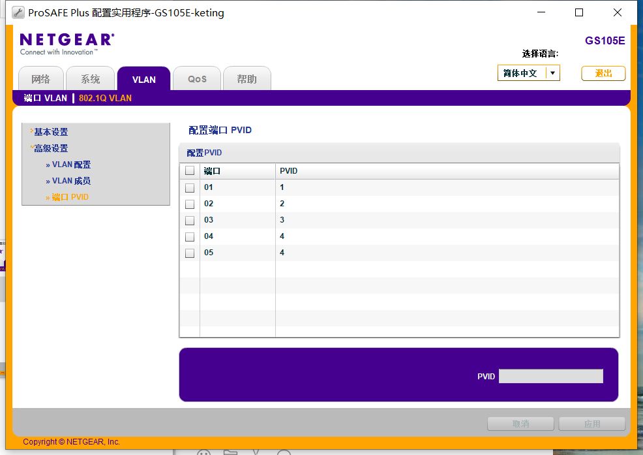Collapse the 高级设置 sidebar section
The height and width of the screenshot is (455, 643).
50,148
